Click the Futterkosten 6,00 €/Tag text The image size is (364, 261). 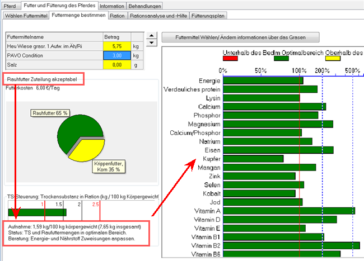(32, 88)
